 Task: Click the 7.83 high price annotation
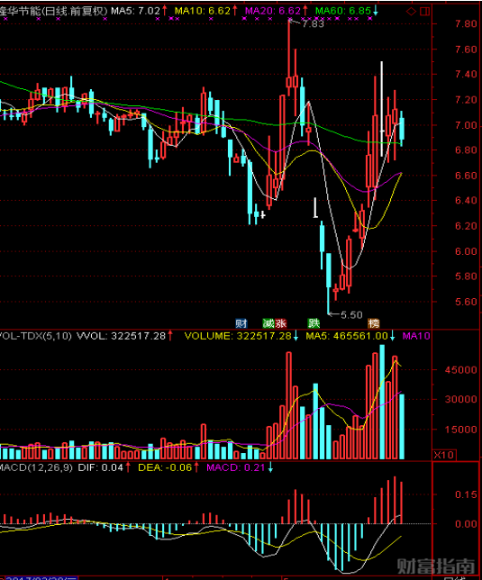coord(313,23)
